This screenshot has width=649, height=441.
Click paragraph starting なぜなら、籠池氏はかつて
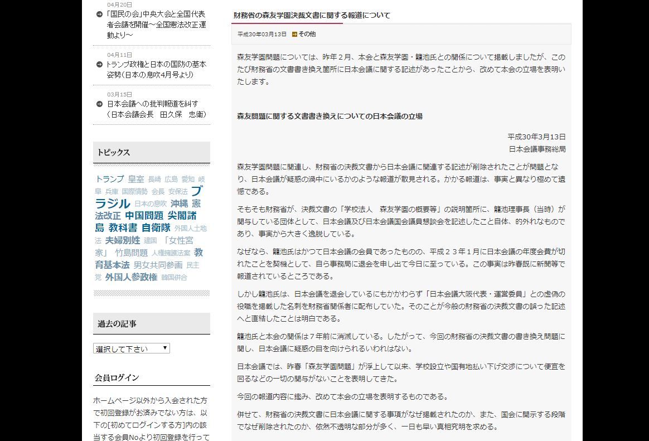tap(401, 264)
